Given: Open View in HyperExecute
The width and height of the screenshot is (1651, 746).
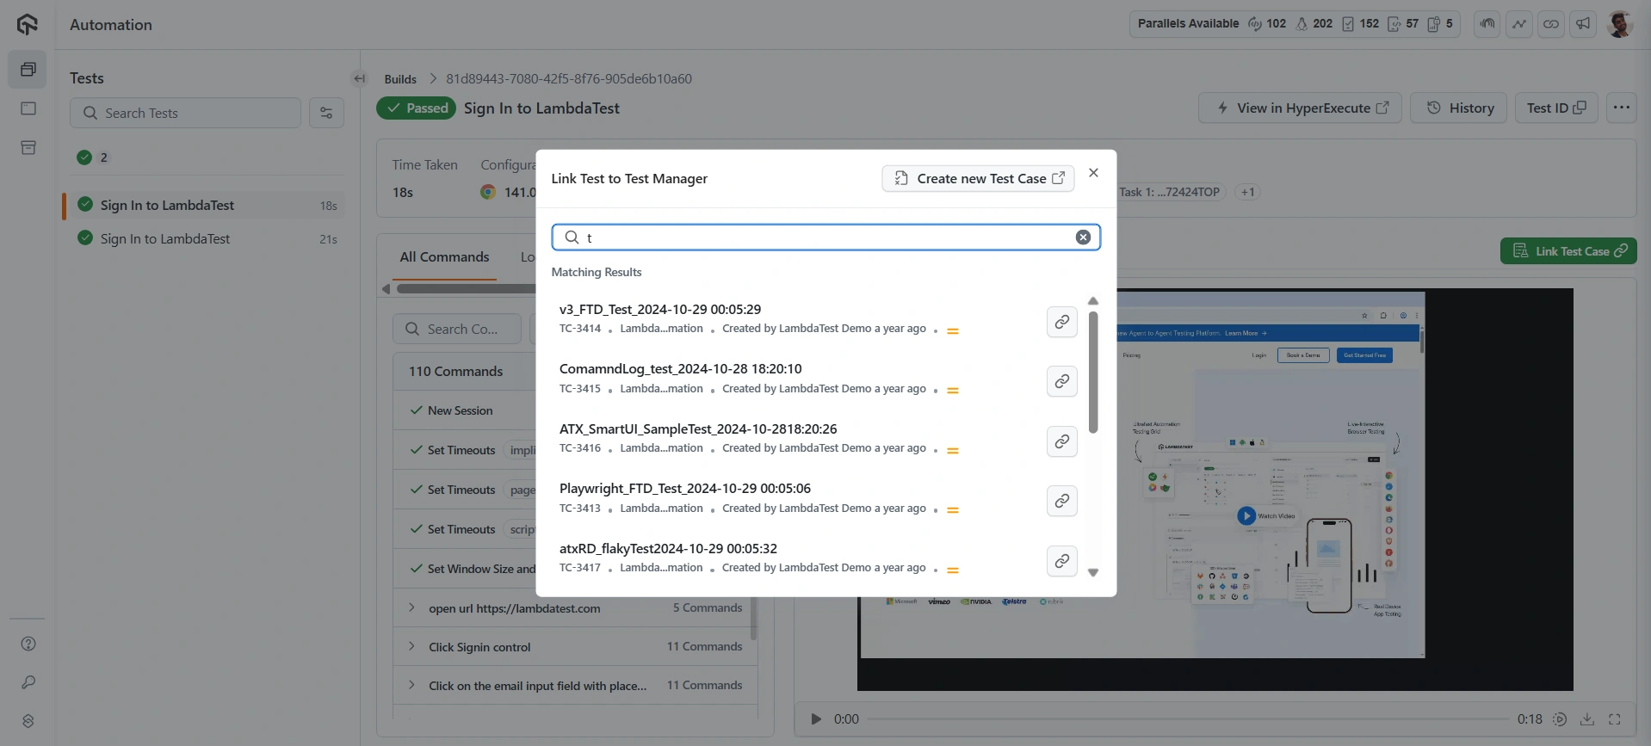Looking at the screenshot, I should coord(1301,108).
